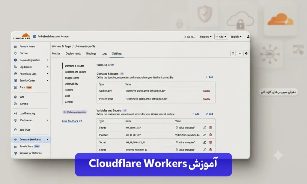Click the Workers for Platforms icon
This screenshot has width=307, height=184.
click(16, 153)
